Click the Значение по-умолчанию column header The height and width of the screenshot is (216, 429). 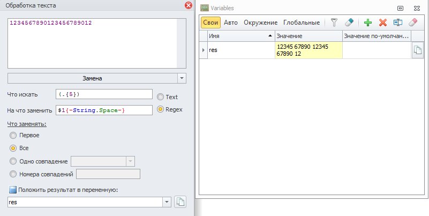377,36
